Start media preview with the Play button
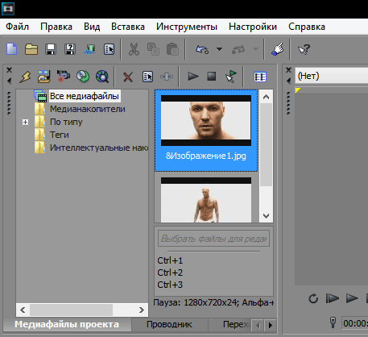The image size is (368, 337). (x=192, y=77)
